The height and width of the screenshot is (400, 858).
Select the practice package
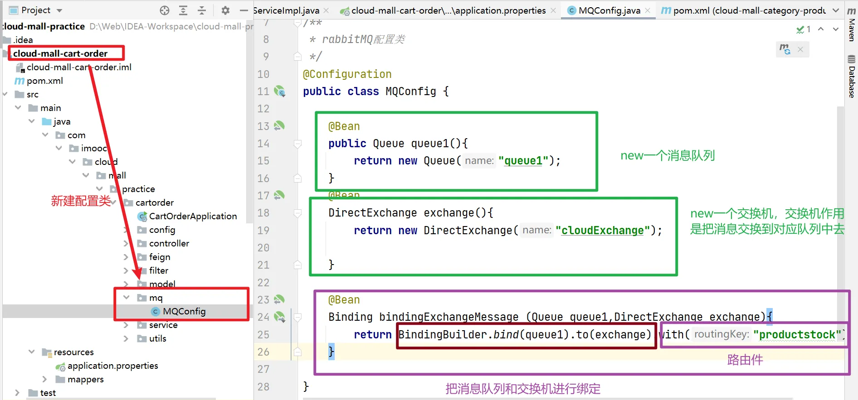point(138,189)
